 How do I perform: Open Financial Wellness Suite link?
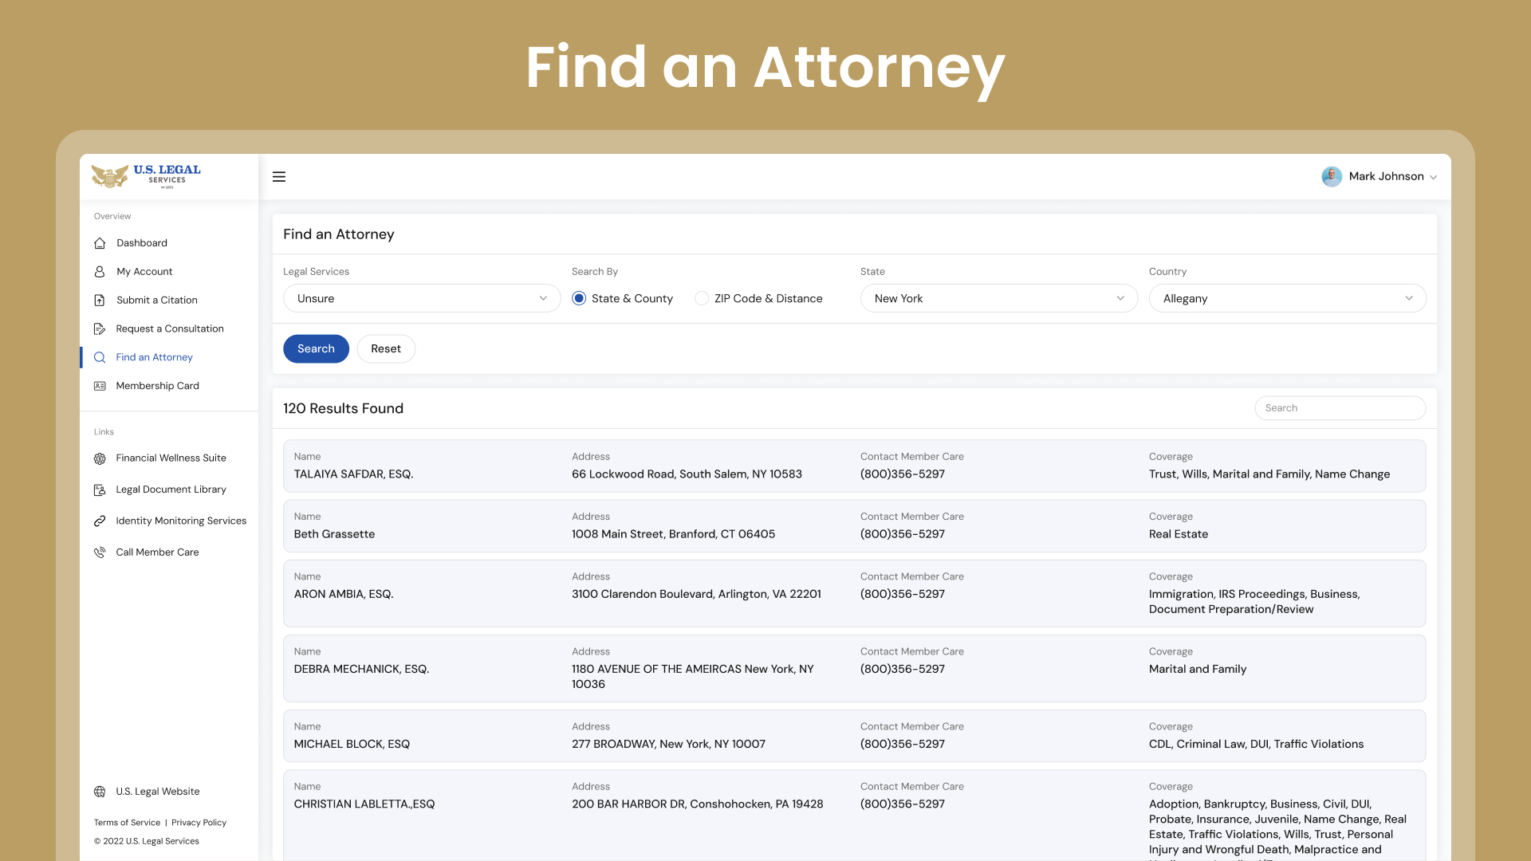pyautogui.click(x=171, y=458)
